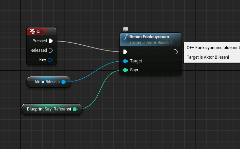
Task: Select the Blueprint Sayi Referansi variable node
Action: 52,109
